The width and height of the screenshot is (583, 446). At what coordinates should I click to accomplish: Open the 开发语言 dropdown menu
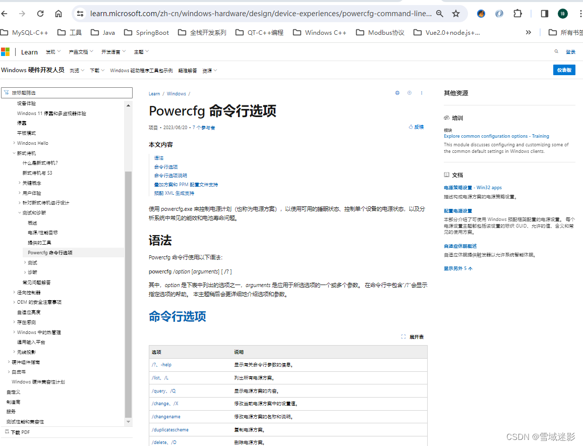tap(113, 52)
